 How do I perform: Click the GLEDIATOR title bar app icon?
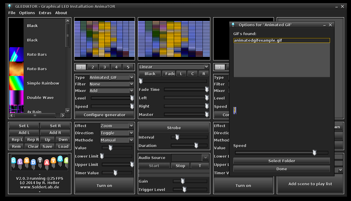point(10,6)
